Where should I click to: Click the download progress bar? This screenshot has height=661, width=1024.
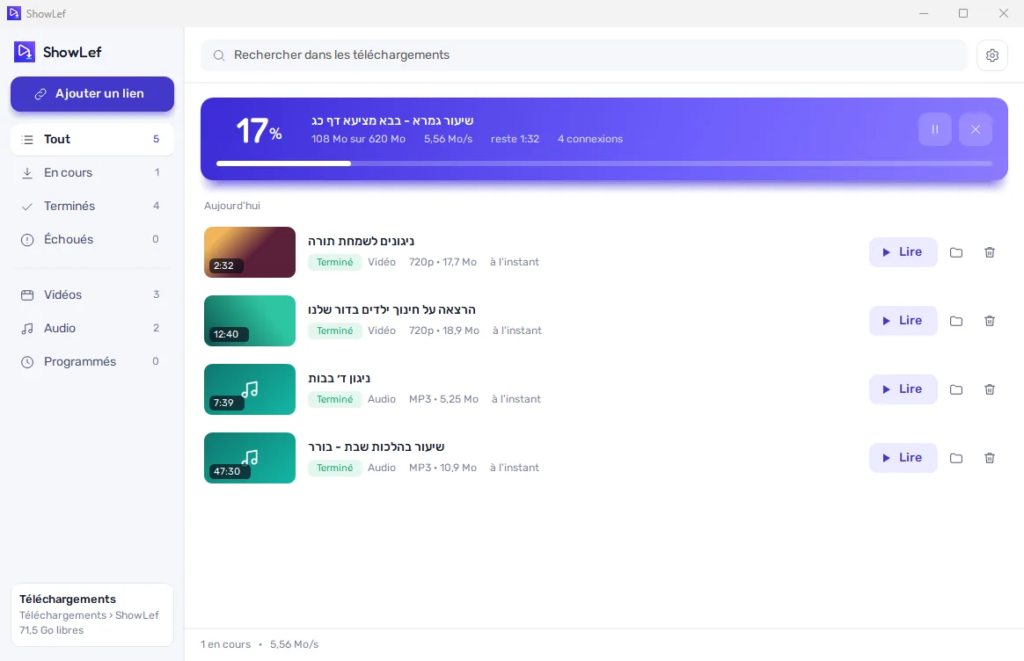pyautogui.click(x=604, y=163)
